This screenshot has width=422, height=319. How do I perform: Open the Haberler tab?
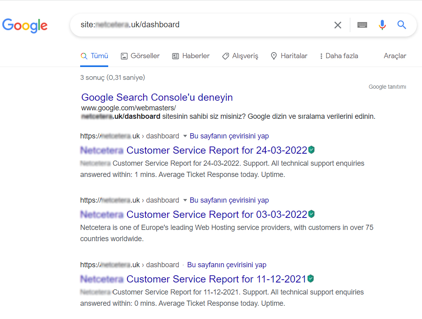[191, 56]
